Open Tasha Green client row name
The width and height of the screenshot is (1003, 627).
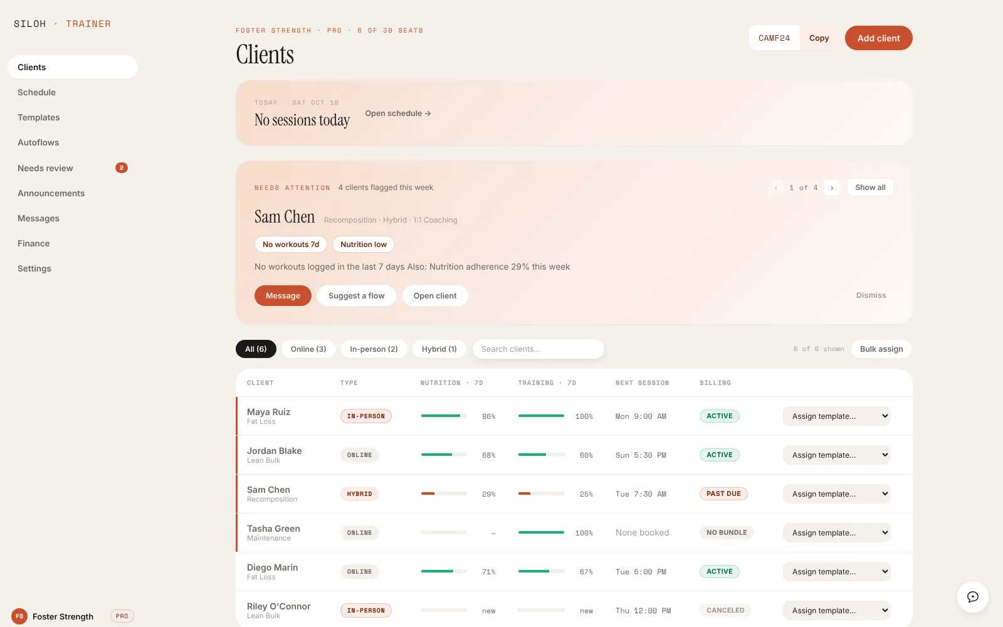[x=273, y=529]
